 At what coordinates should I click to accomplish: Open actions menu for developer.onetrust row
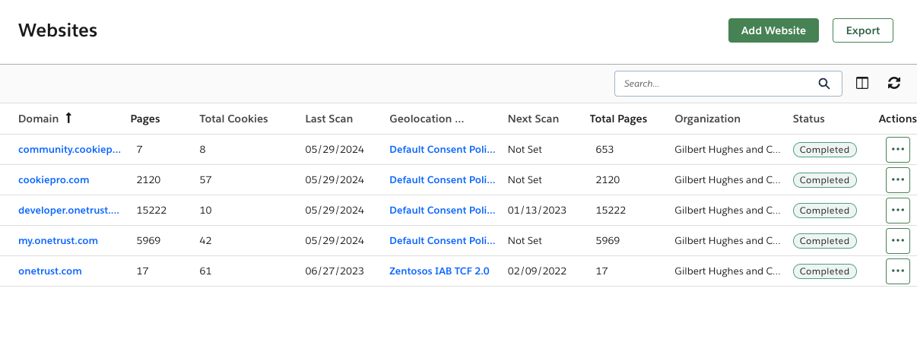(897, 211)
